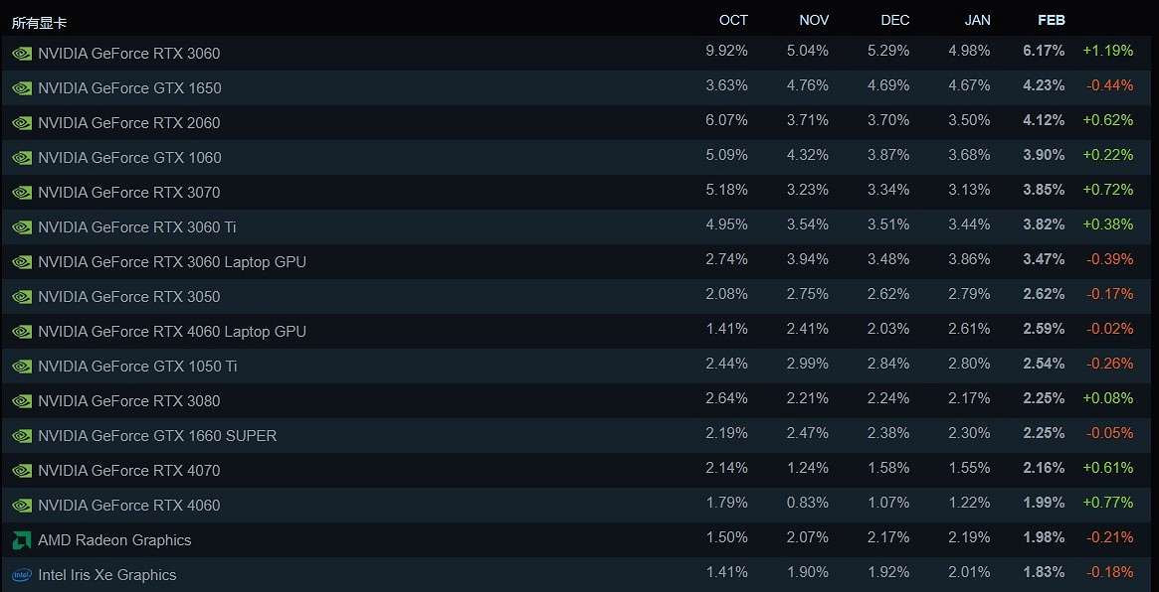The width and height of the screenshot is (1159, 592).
Task: Sort by the OCT column header
Action: [732, 20]
